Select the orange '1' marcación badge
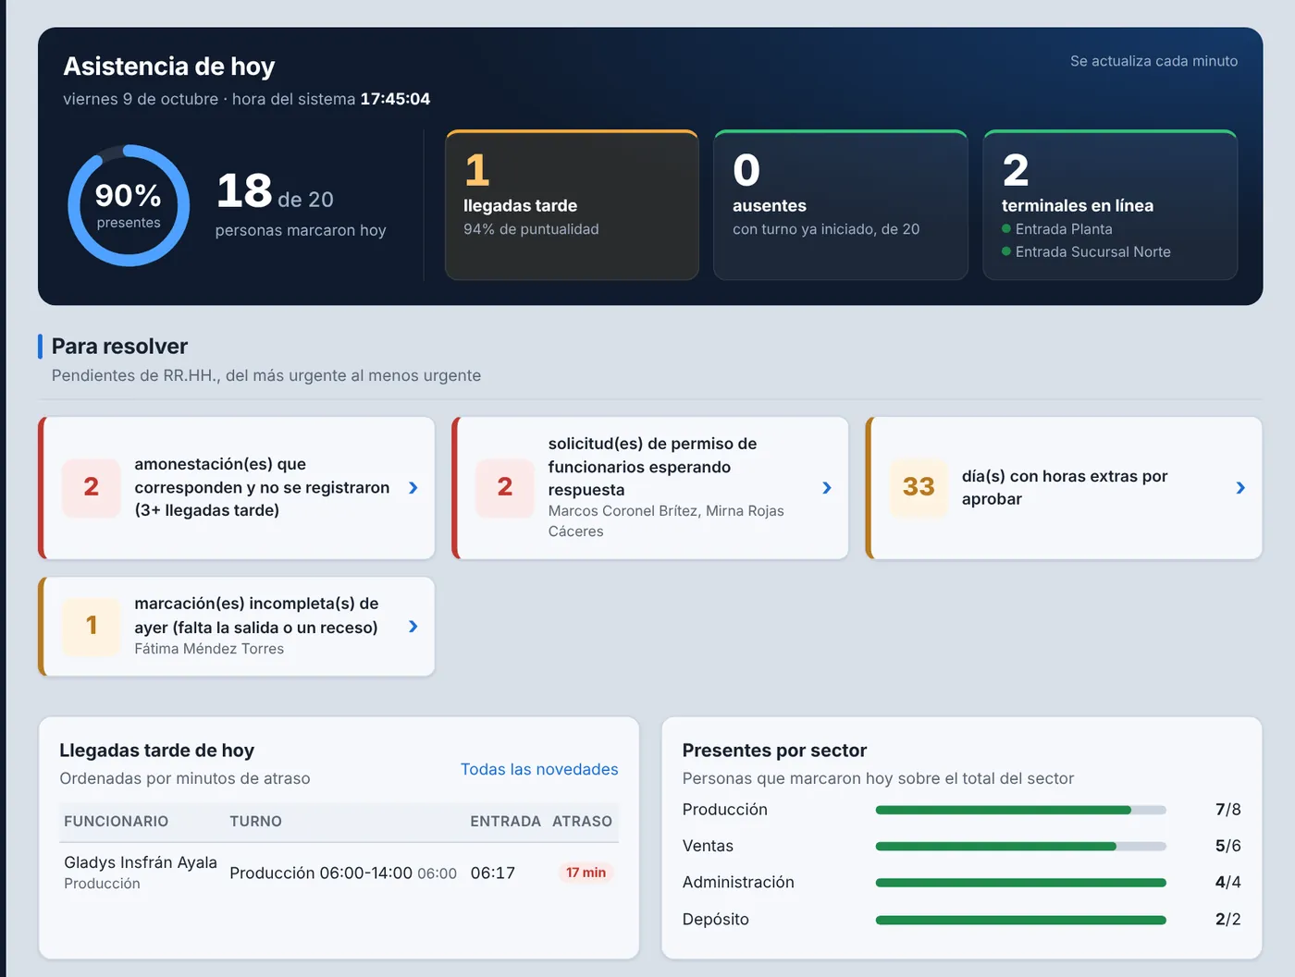1295x977 pixels. click(x=92, y=626)
